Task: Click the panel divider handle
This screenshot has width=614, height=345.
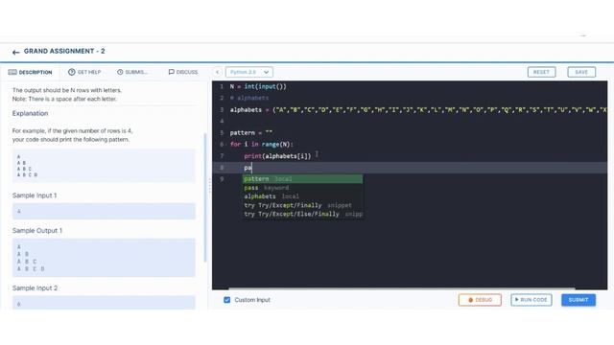Action: (209, 186)
